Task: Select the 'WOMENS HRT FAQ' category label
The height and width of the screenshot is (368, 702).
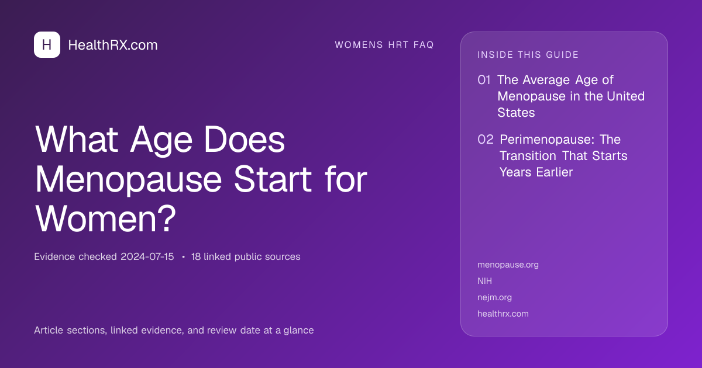Action: 384,45
